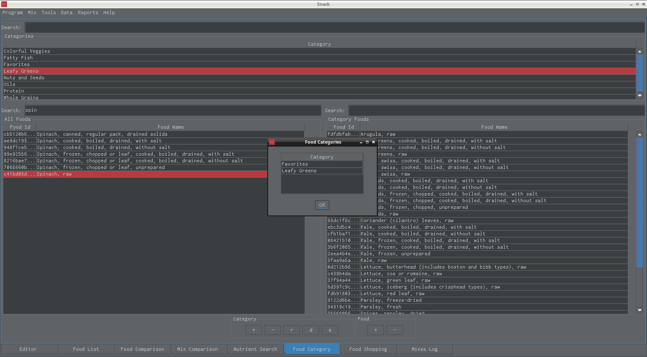Switch to the Nutrient Search tab
This screenshot has height=357, width=647.
pos(255,349)
